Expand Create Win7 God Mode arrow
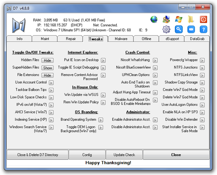Screen dimensions: 217x175 (202, 90)
